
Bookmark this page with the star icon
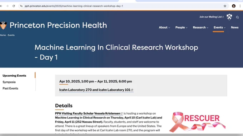click(x=225, y=6)
